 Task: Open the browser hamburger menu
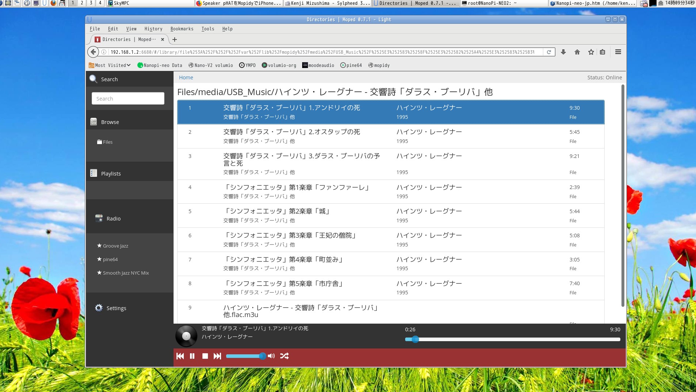click(618, 52)
